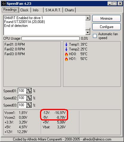
Task: Click the Speed01 up/down spinner arrows
Action: click(x=29, y=91)
